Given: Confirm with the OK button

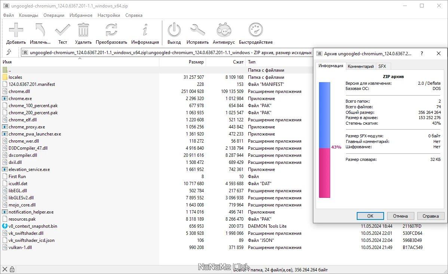Looking at the screenshot, I should (x=370, y=216).
